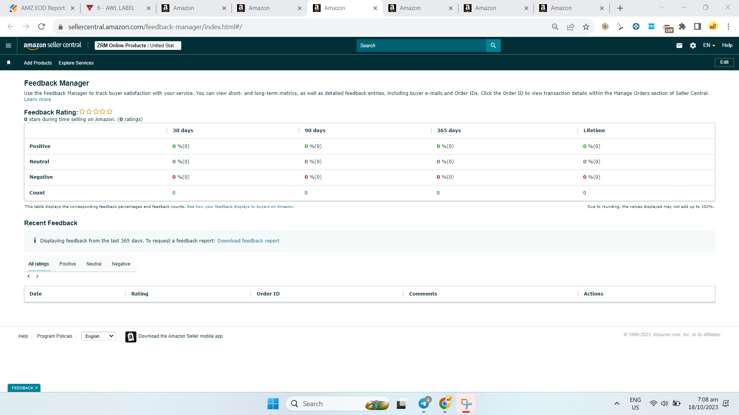Open Windows Start menu
Image resolution: width=739 pixels, height=415 pixels.
273,403
